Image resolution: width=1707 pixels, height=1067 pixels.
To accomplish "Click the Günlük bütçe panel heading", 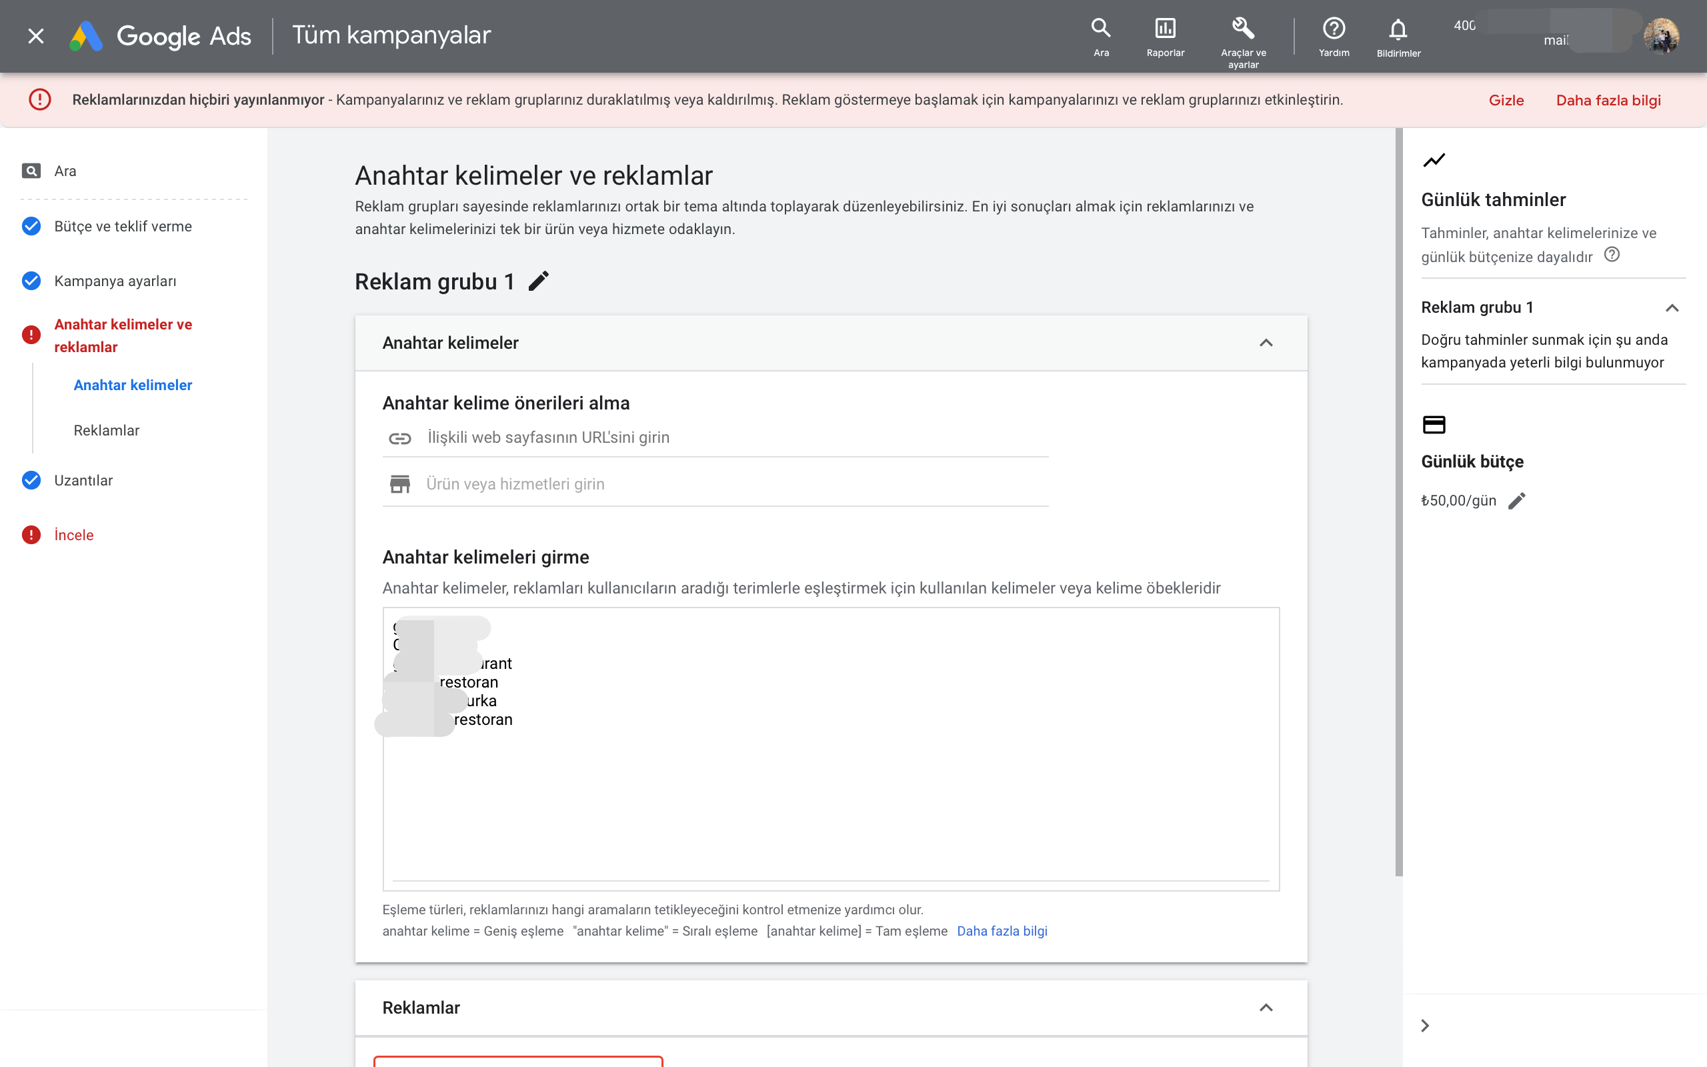I will pos(1472,461).
